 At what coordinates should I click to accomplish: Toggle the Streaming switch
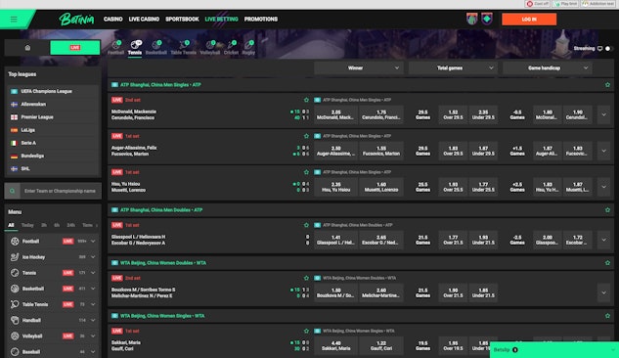608,49
